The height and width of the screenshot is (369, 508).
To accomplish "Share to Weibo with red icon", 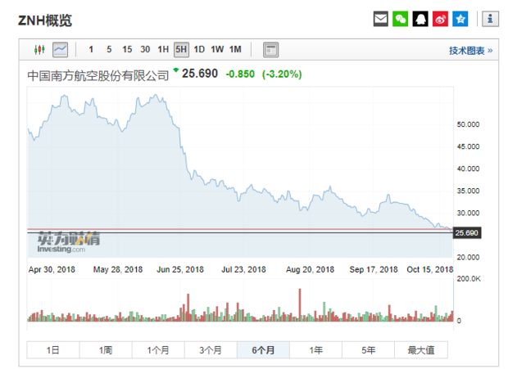I will (441, 19).
